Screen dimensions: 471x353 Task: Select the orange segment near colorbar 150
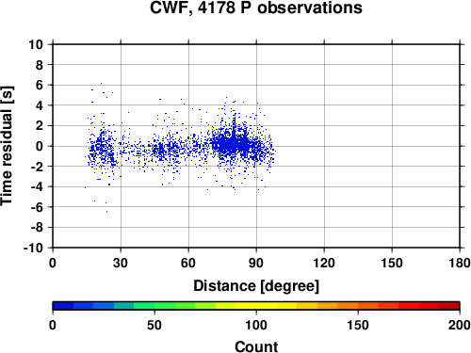tap(358, 306)
